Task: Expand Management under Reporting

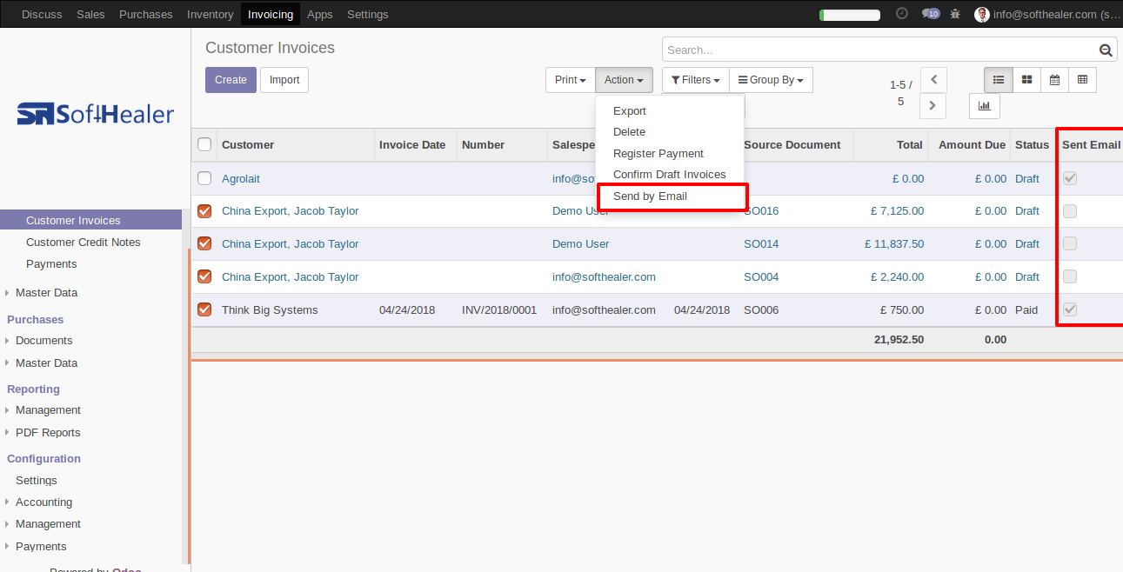Action: coord(48,410)
